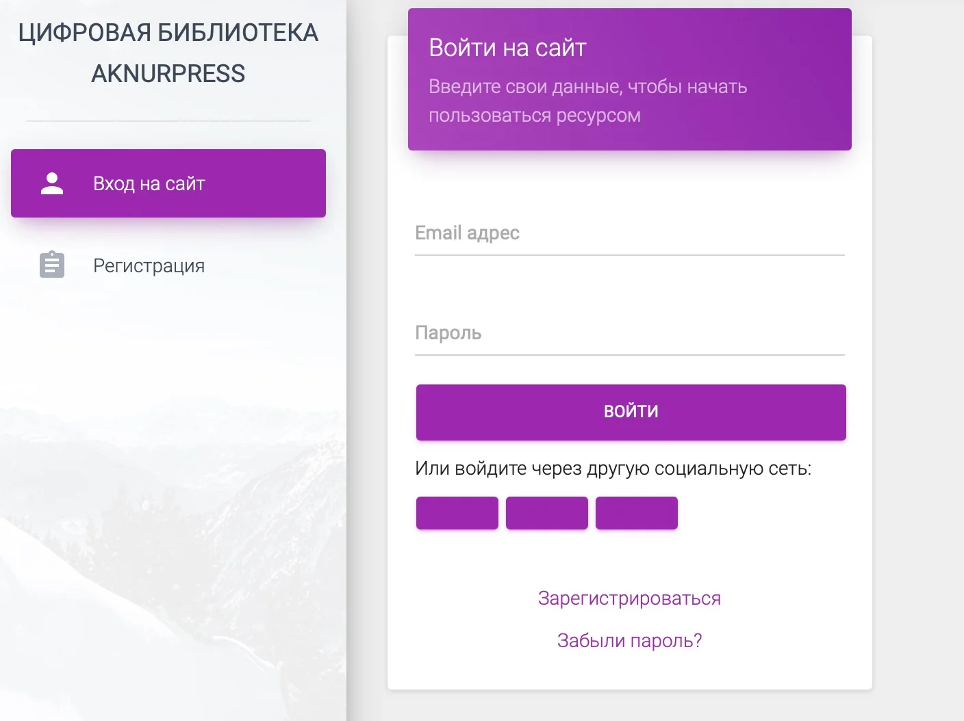The height and width of the screenshot is (721, 964).
Task: Click the underline beneath the Email field
Action: 629,255
